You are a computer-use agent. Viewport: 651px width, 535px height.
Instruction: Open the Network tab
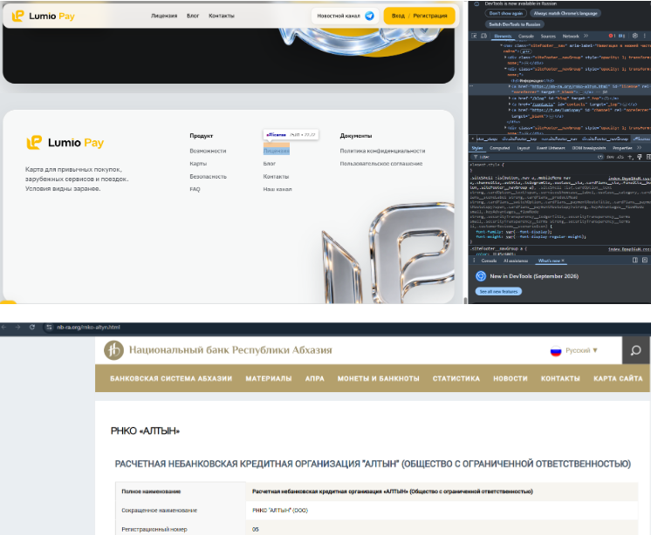(x=571, y=36)
